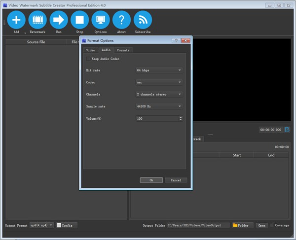Expand the Channels dropdown

159,94
